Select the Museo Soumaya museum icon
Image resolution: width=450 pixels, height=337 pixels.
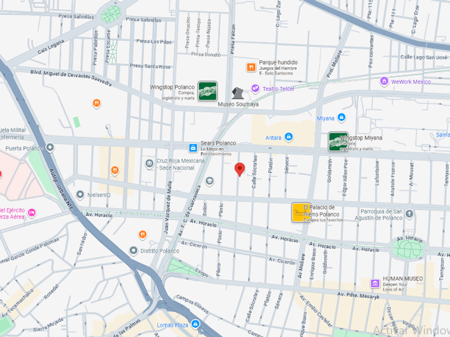[238, 93]
